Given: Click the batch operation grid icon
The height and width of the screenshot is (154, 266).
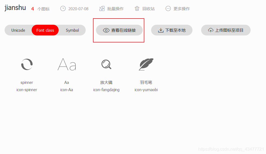Looking at the screenshot, I should coord(102,8).
